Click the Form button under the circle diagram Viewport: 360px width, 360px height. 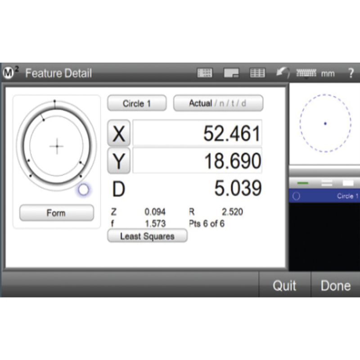[x=56, y=213]
